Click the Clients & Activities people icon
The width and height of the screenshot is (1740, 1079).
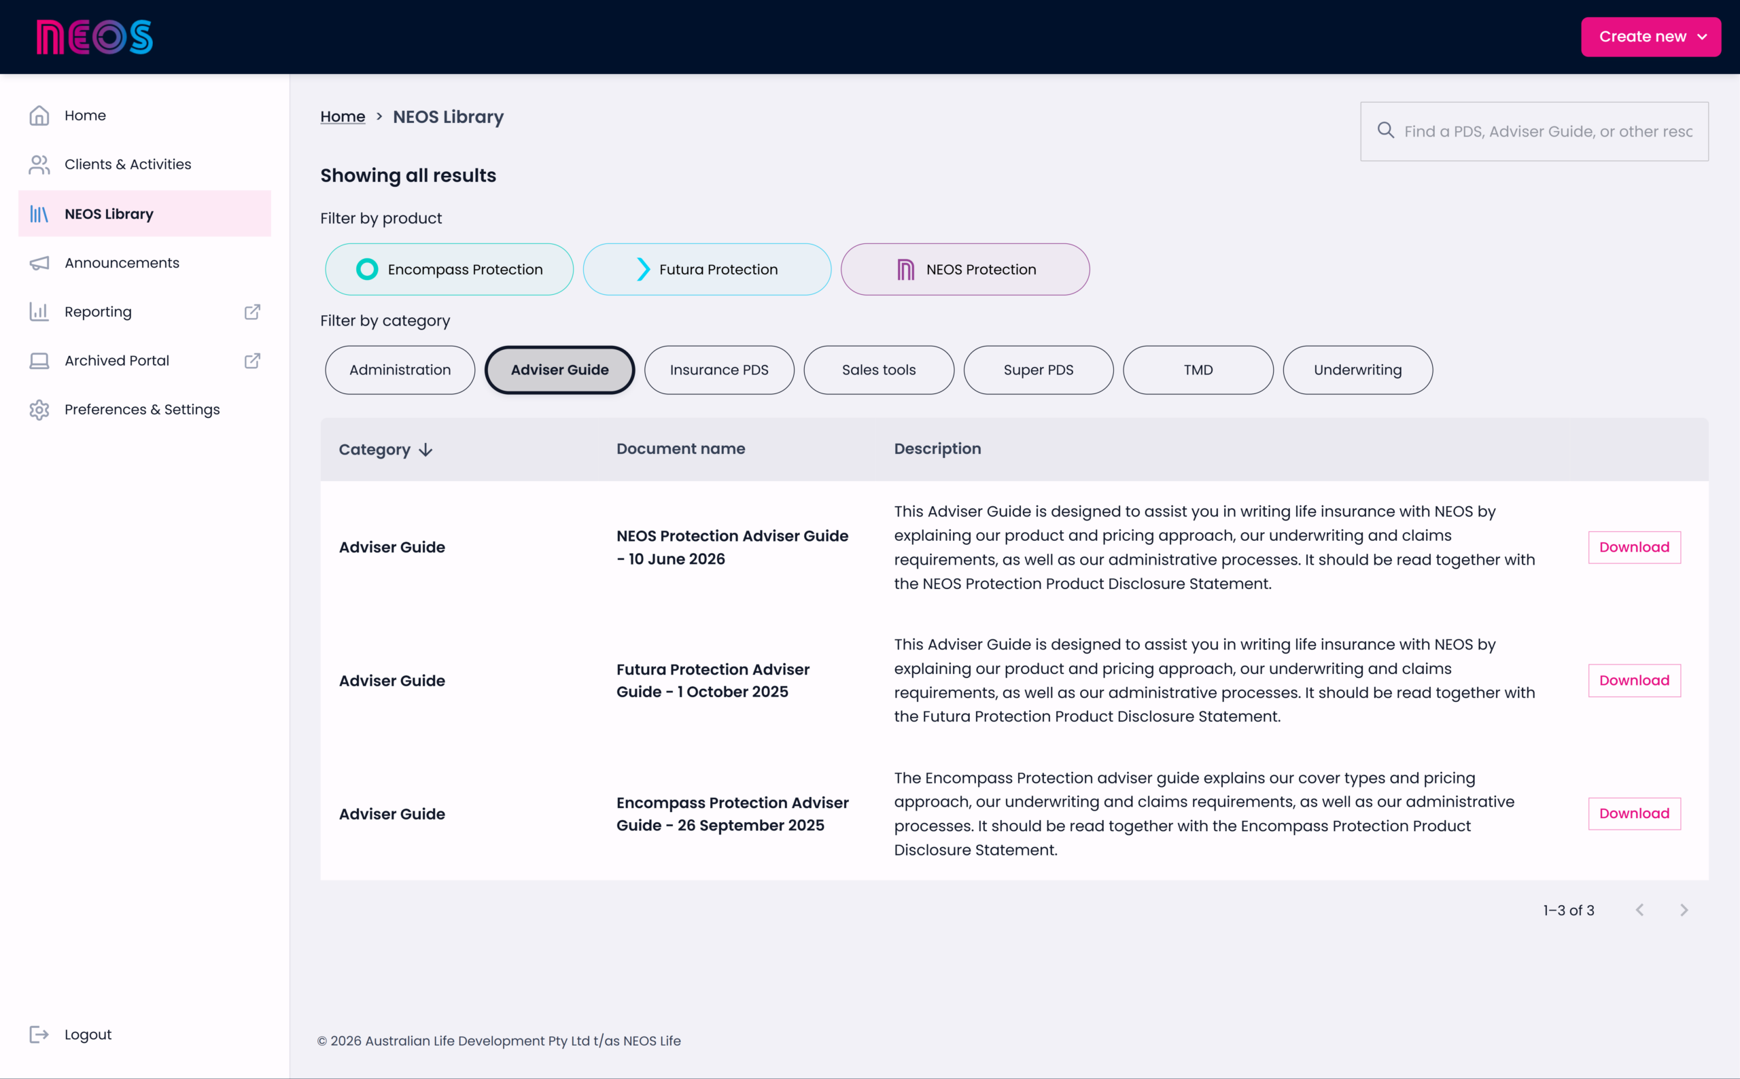click(x=39, y=164)
